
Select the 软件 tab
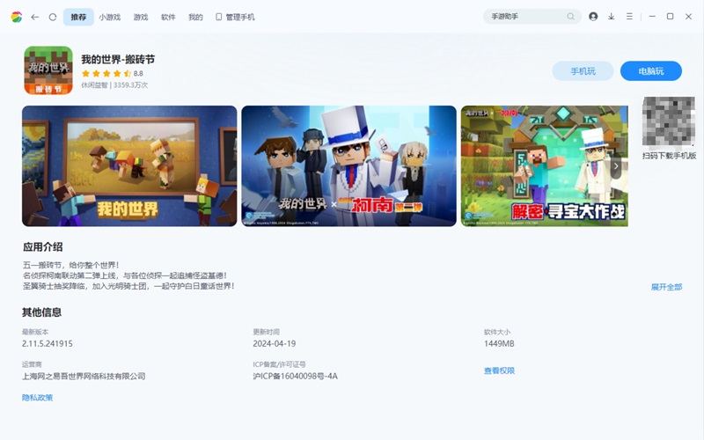click(168, 17)
